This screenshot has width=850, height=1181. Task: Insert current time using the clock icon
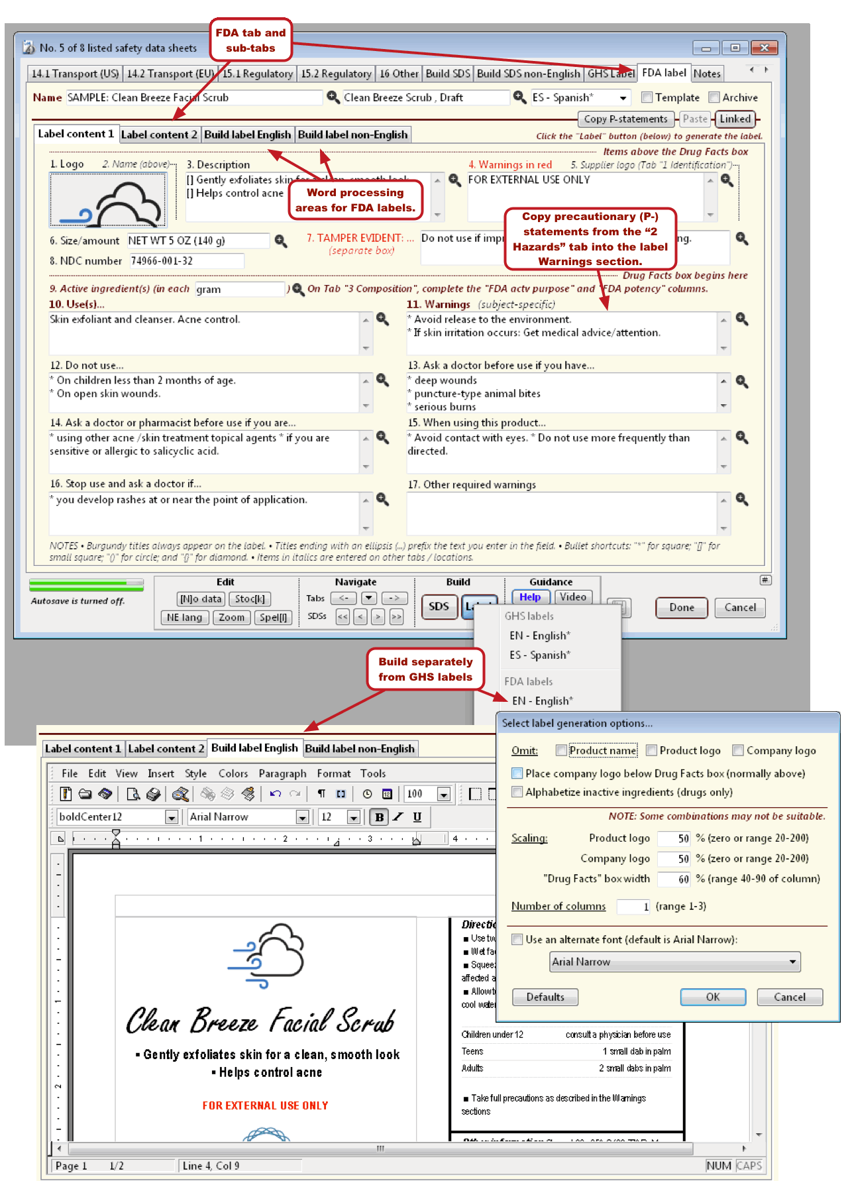pos(367,794)
